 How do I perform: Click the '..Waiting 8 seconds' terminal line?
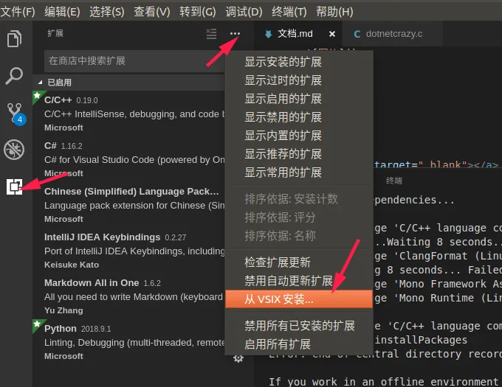[439, 243]
